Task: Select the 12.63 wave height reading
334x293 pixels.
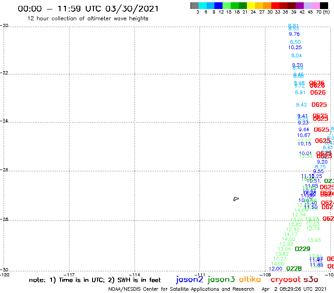Action: pyautogui.click(x=313, y=224)
